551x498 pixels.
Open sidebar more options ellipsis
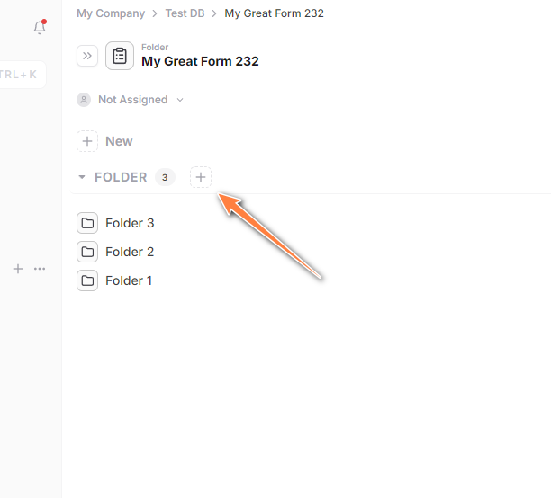40,268
